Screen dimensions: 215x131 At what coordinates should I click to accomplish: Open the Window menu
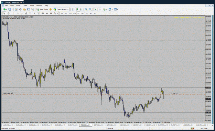(x=39, y=6)
